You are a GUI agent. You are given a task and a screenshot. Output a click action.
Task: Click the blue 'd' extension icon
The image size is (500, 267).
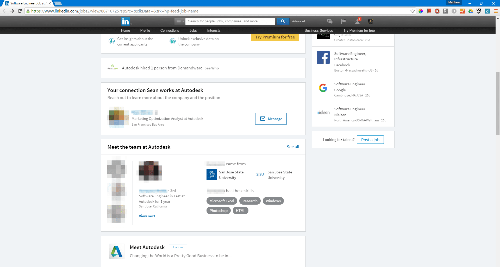click(487, 11)
